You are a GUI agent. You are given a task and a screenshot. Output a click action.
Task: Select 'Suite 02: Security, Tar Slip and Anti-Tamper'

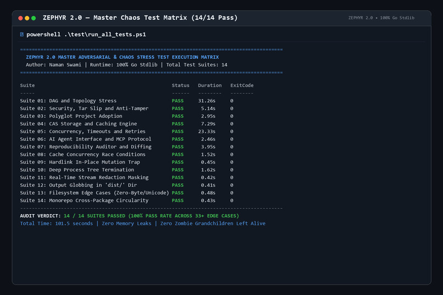click(84, 108)
